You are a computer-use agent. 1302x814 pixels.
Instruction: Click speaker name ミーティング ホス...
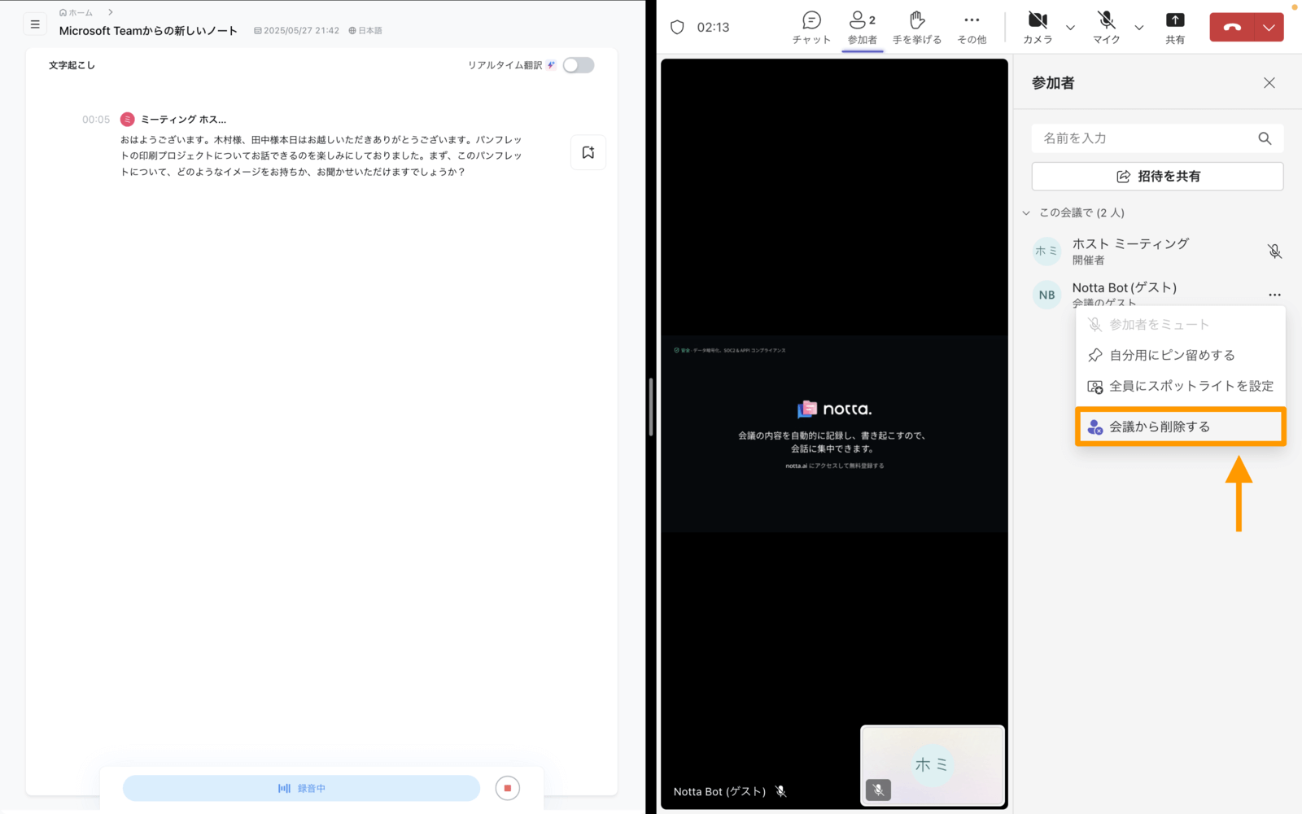(x=183, y=120)
